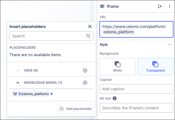Expand the VIEW (0) section chevron
This screenshot has width=175, height=120.
coord(18,70)
